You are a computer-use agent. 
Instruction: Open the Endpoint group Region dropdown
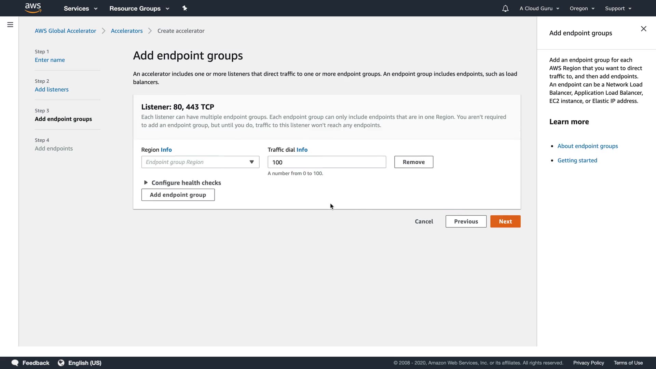pyautogui.click(x=200, y=162)
